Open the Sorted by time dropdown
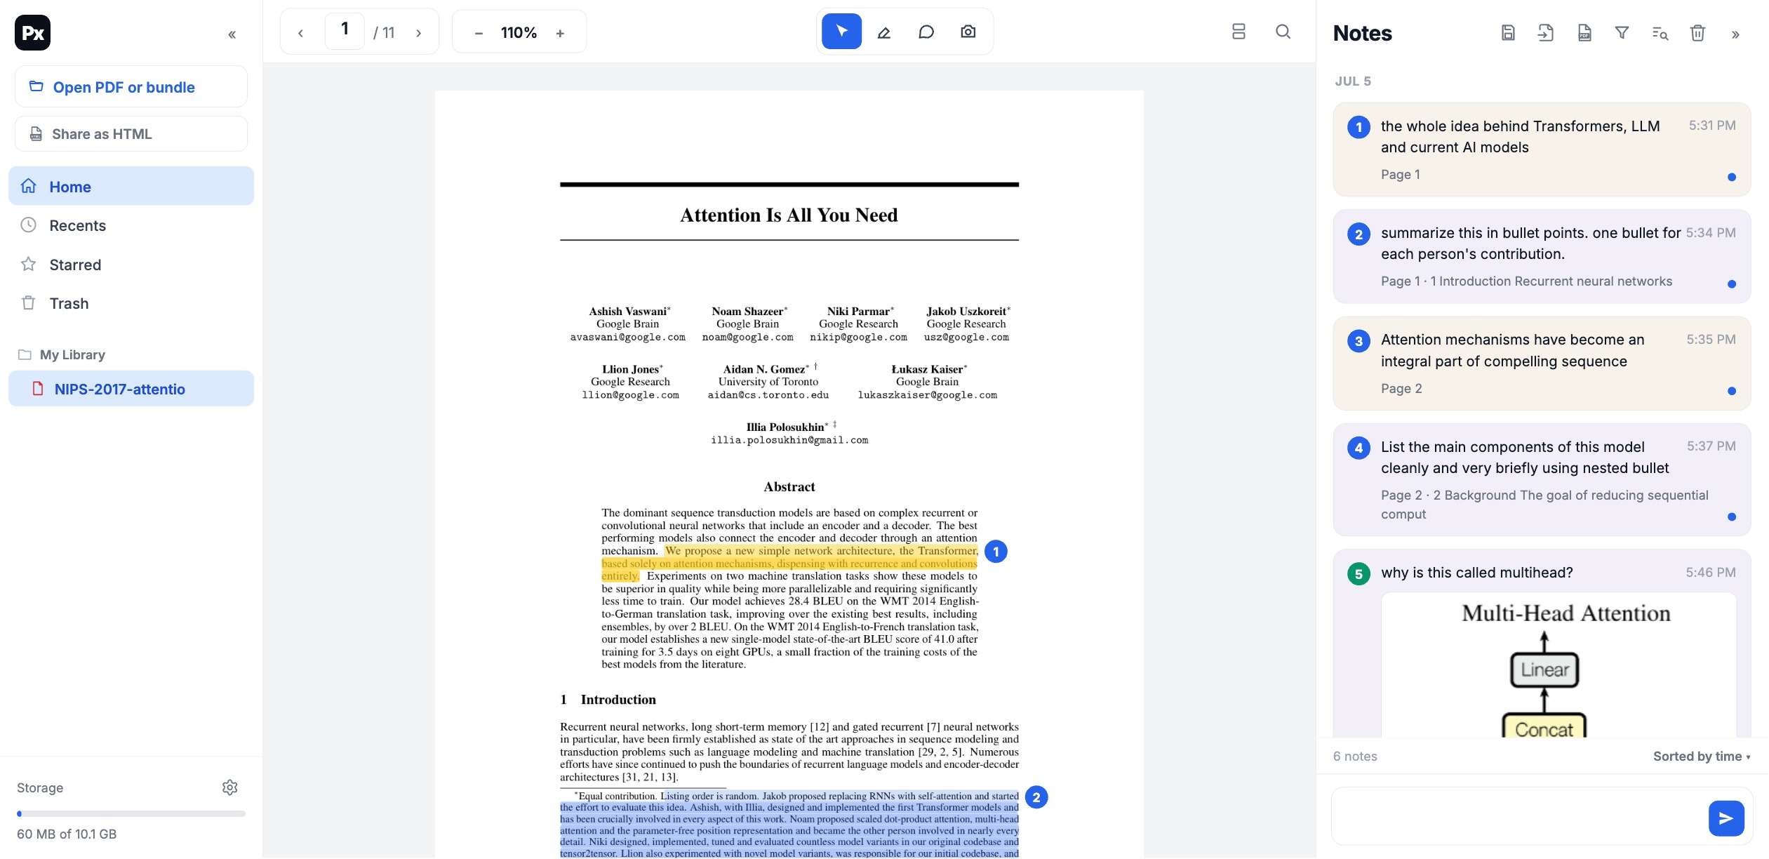Viewport: 1769px width, 859px height. pyautogui.click(x=1702, y=757)
